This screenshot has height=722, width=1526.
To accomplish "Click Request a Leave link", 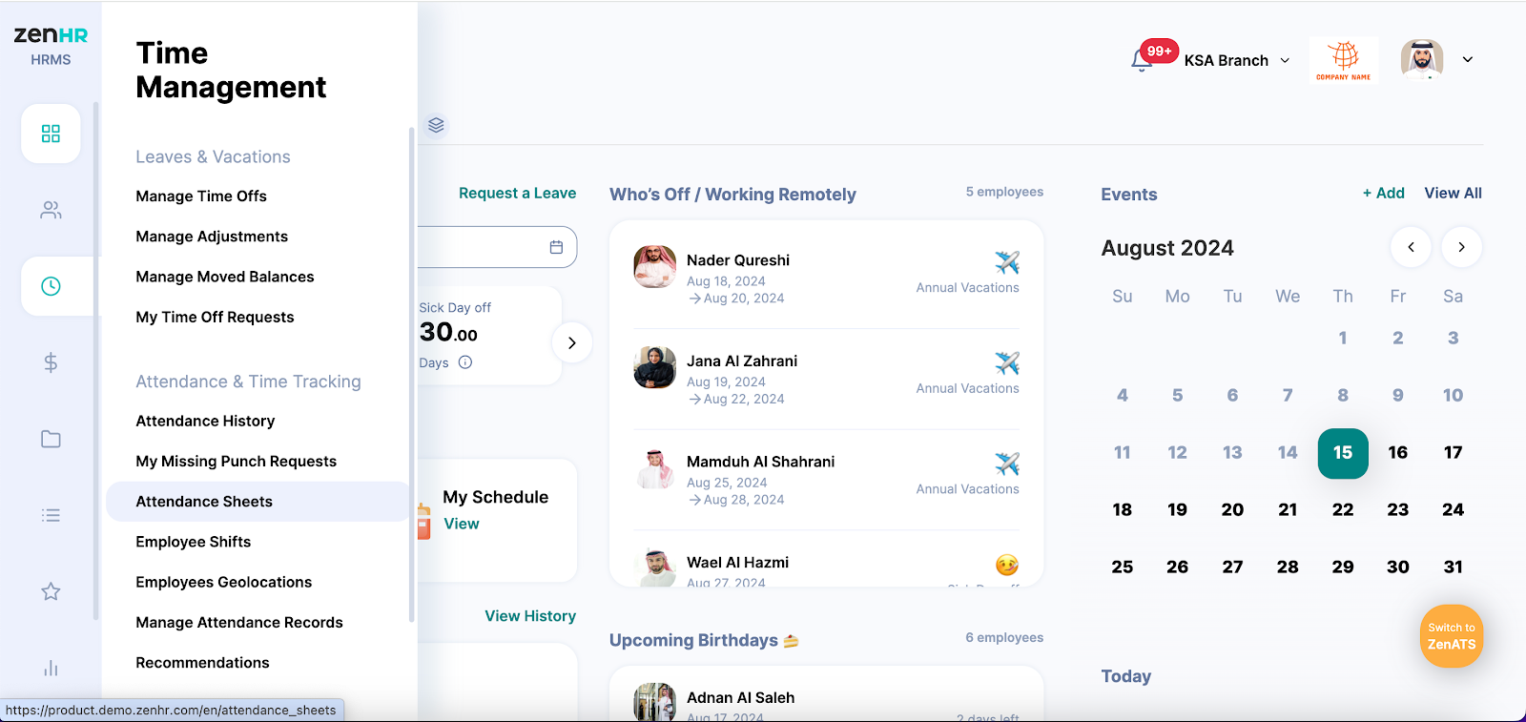I will pos(517,193).
